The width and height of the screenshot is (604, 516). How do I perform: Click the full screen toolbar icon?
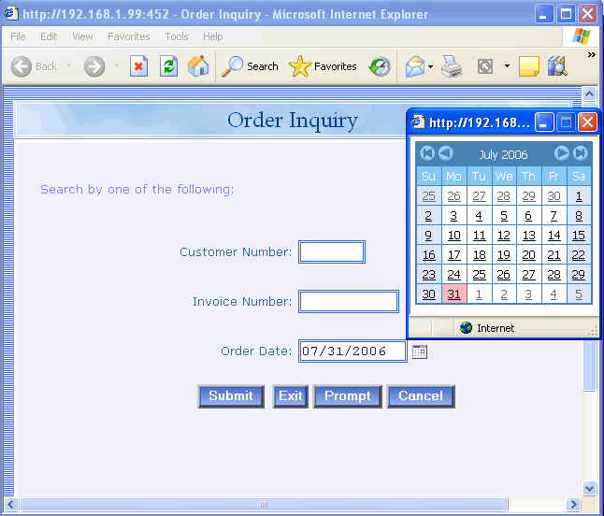pyautogui.click(x=485, y=66)
